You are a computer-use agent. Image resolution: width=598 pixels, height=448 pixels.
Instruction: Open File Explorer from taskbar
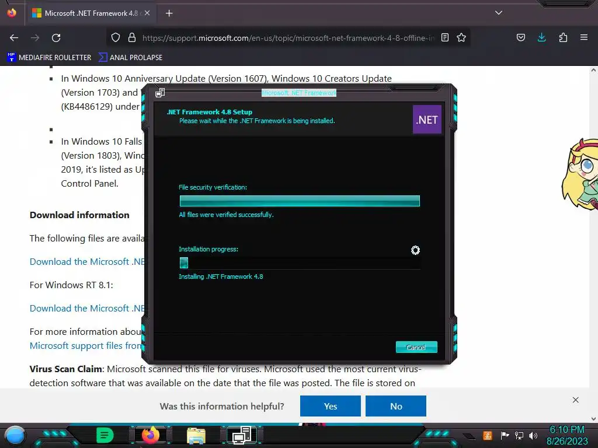196,436
